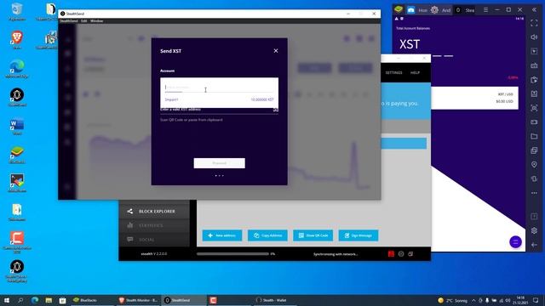The image size is (545, 306).
Task: Click the BlueStacks game controls keyboard icon
Action: pos(534,65)
